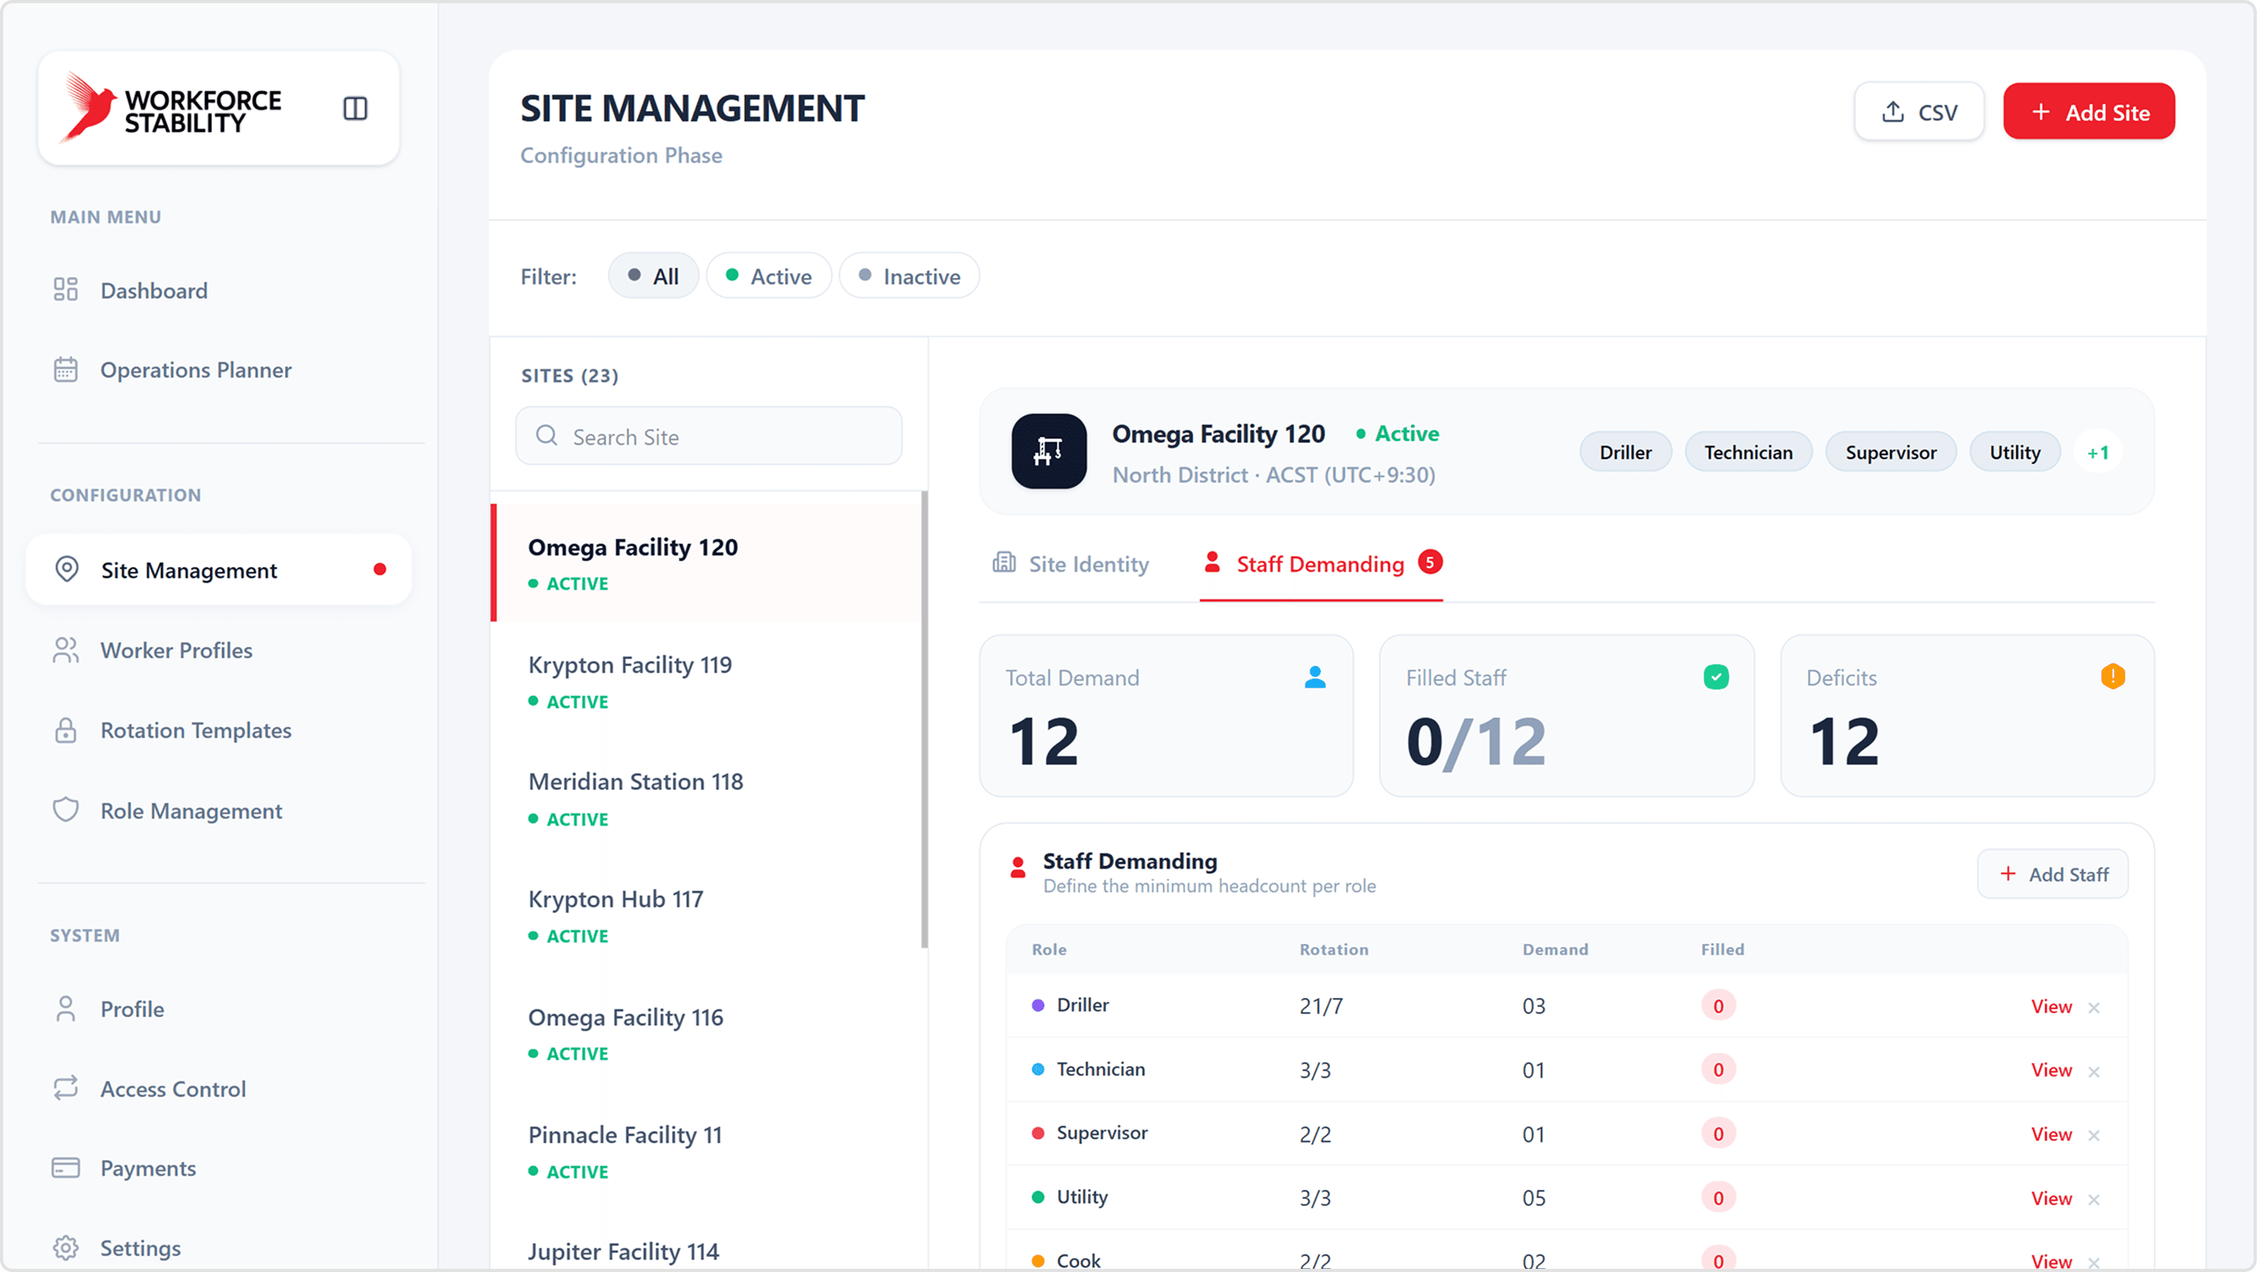This screenshot has height=1272, width=2257.
Task: Remove Technician row with X icon
Action: [2094, 1071]
